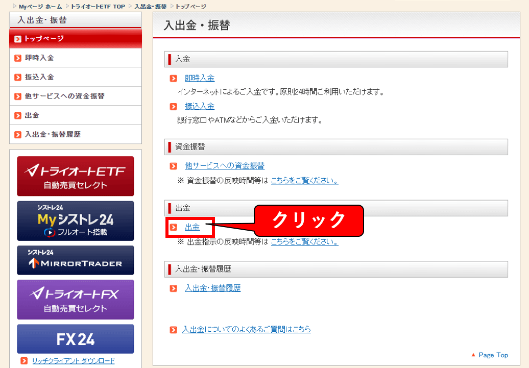This screenshot has width=529, height=368.
Task: Open the 他サービスへの資金振替 main link
Action: (225, 166)
